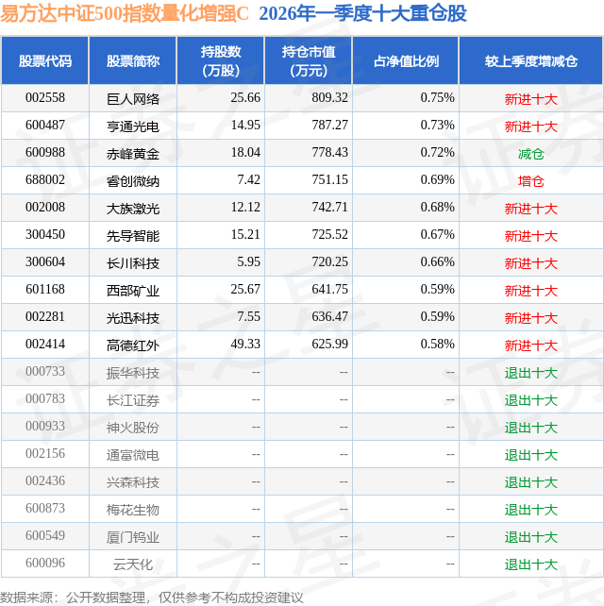Select stock name 厦门钨业
The width and height of the screenshot is (604, 606).
(x=133, y=537)
